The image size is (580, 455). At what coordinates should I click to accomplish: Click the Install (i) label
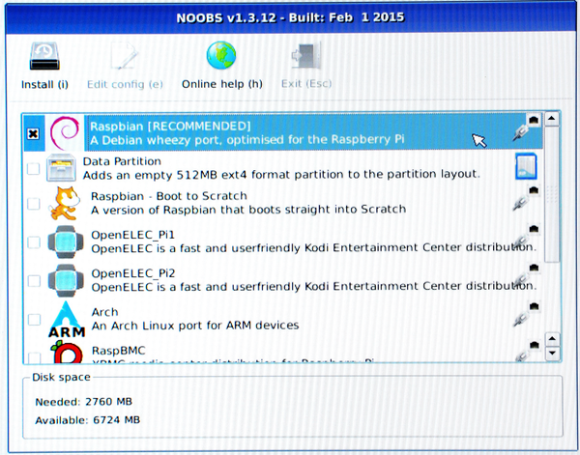(x=44, y=85)
